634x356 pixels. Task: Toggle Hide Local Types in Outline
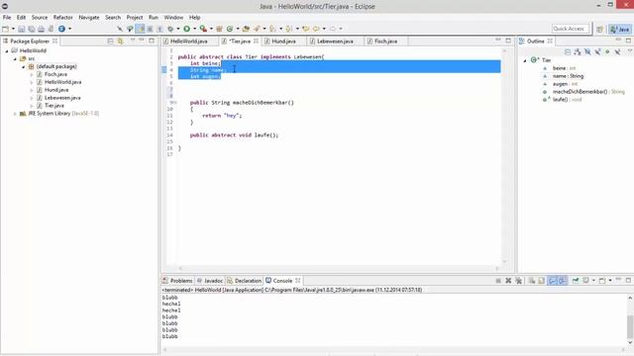(x=617, y=52)
